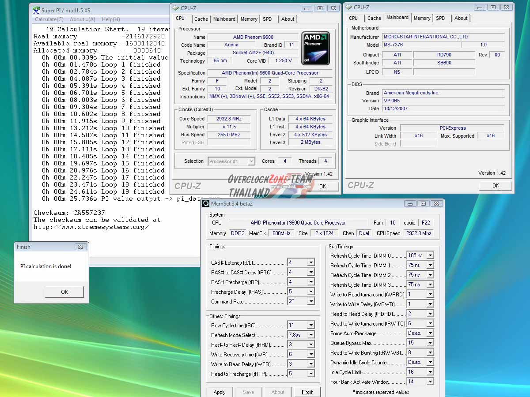The image size is (530, 397).
Task: Open Four Bank Activate Window dropdown
Action: (430, 382)
